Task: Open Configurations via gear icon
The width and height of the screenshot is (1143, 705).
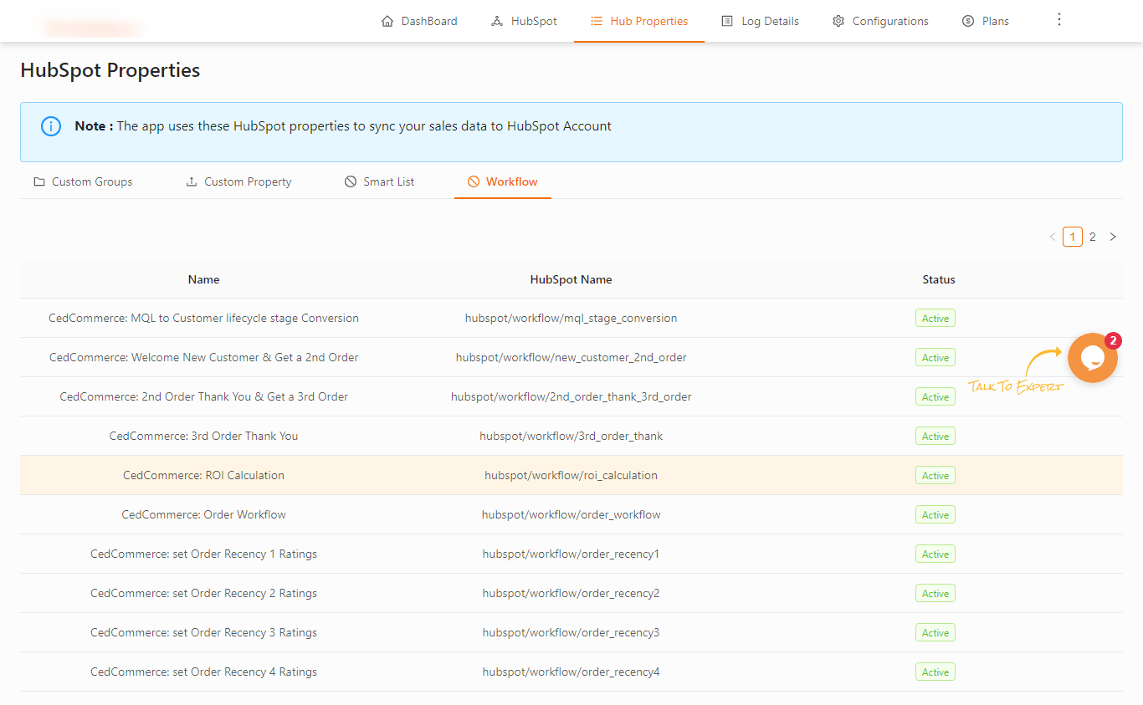Action: click(838, 21)
